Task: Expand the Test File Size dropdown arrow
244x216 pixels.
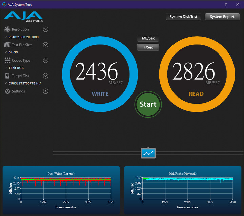Action: [46, 45]
